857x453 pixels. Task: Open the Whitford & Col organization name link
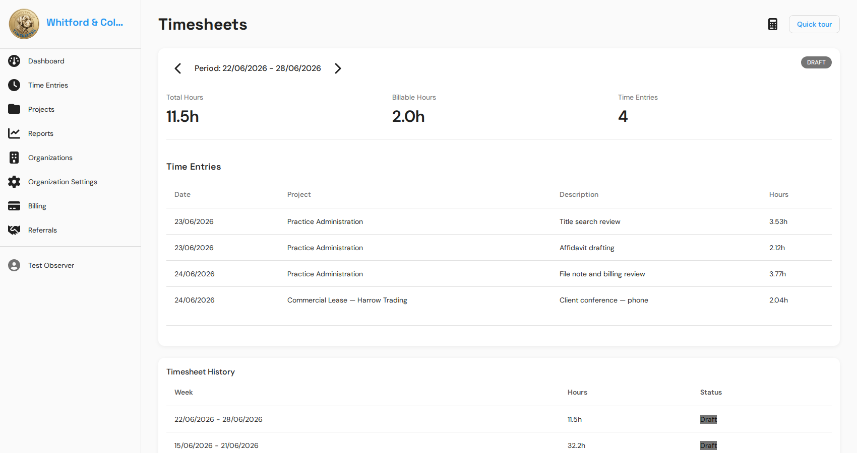[x=85, y=23]
